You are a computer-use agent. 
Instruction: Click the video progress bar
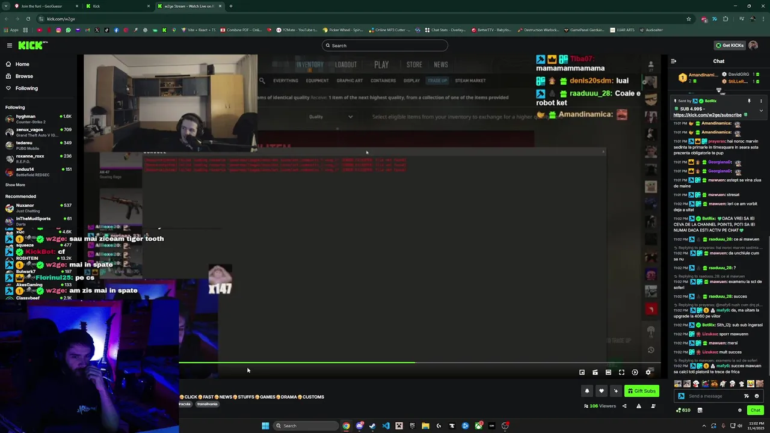[x=420, y=363]
